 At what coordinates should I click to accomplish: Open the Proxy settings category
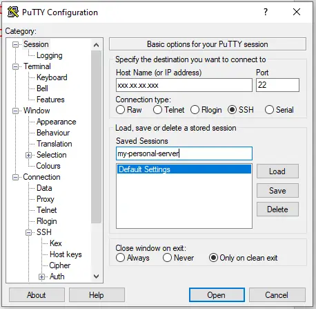(46, 199)
